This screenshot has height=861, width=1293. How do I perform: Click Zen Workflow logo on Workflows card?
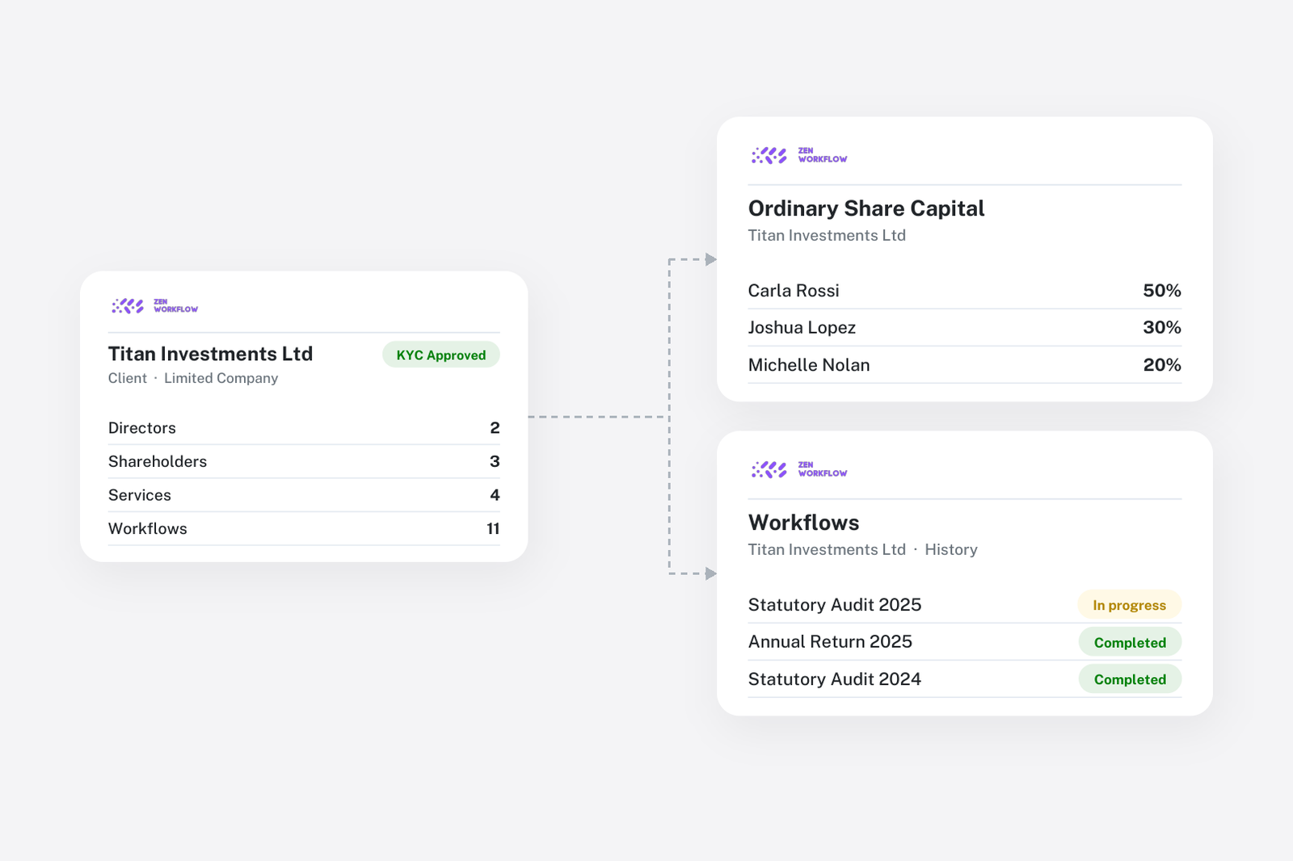point(799,469)
